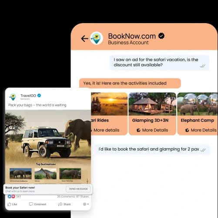218x218 pixels.
Task: Select the Elephant Camp card image
Action: click(x=198, y=104)
